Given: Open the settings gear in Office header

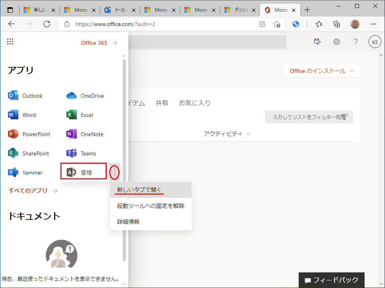Looking at the screenshot, I should coord(337,42).
